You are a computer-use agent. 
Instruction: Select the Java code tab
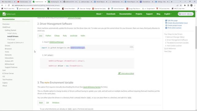pyautogui.click(x=41, y=36)
